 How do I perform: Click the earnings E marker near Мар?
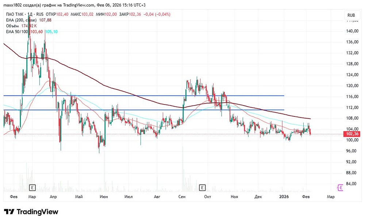pos(32,187)
